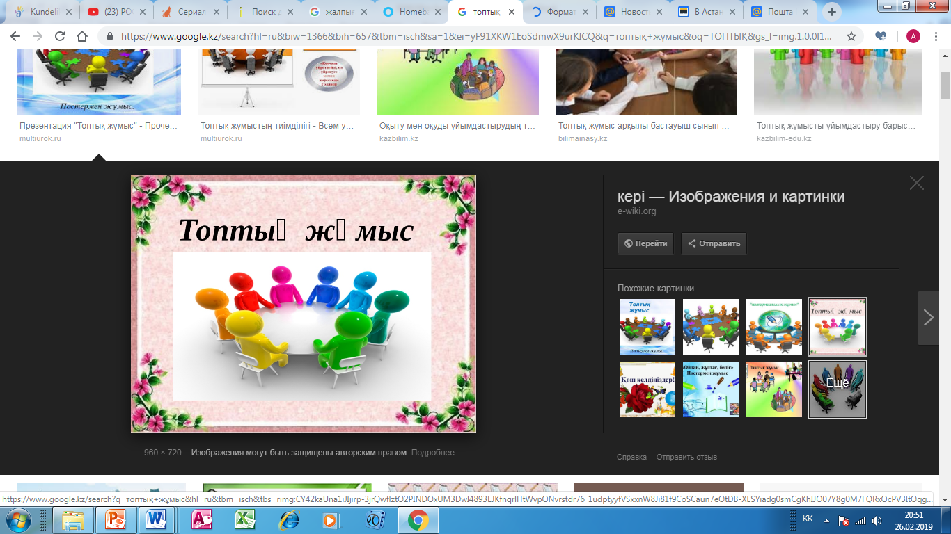Open the Chrome three-dot menu
Screen dimensions: 951x534
click(x=936, y=37)
